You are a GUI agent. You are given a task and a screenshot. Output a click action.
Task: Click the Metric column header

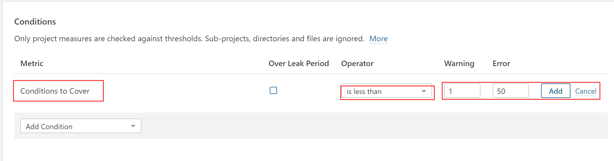pyautogui.click(x=32, y=64)
